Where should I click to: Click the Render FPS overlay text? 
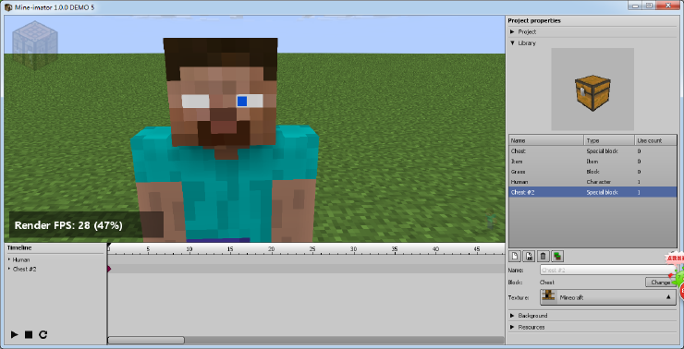(x=68, y=225)
